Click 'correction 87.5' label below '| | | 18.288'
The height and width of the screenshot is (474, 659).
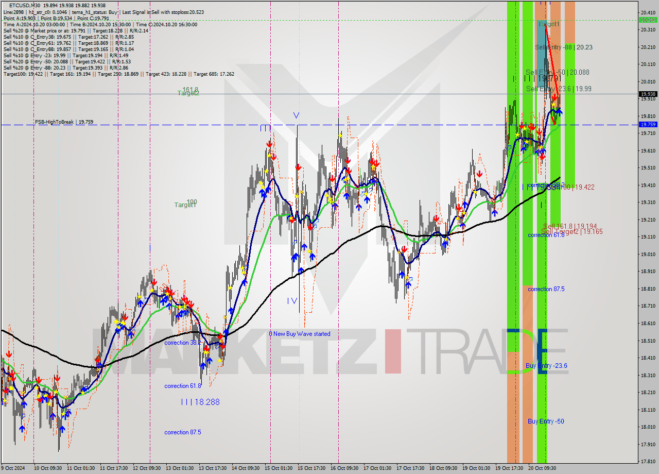click(183, 432)
